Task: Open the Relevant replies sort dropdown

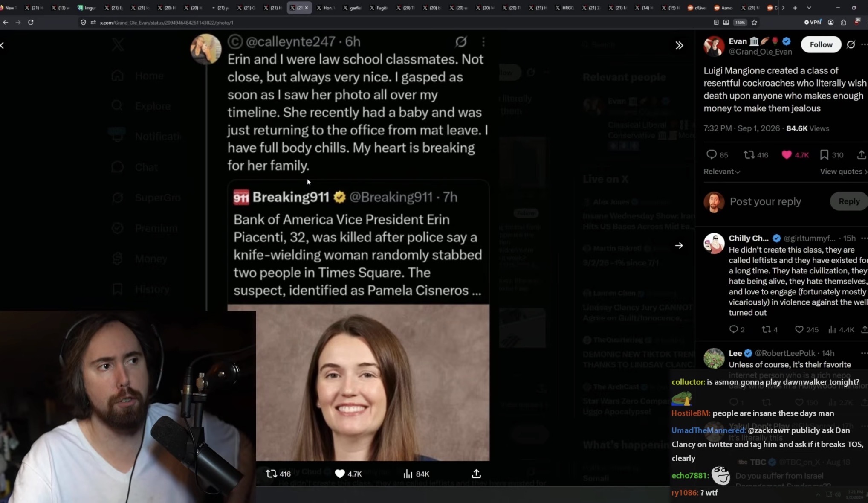Action: click(721, 172)
